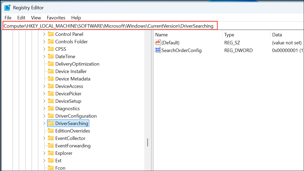Click the Registry Editor title bar icon
This screenshot has height=171, width=304.
coord(7,7)
